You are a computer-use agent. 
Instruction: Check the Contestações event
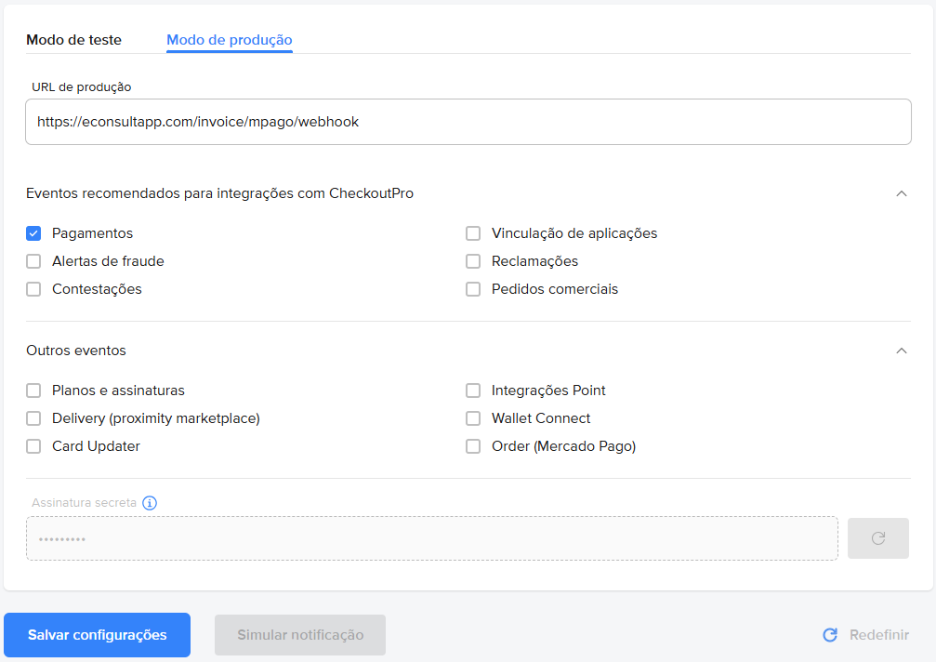tap(33, 289)
